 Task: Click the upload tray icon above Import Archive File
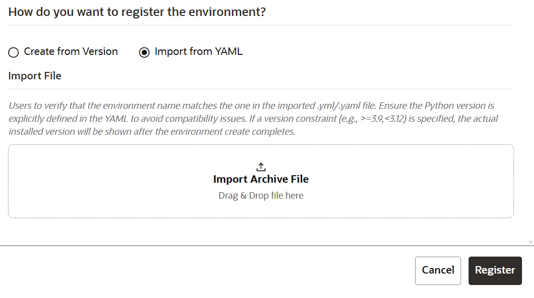pos(261,166)
